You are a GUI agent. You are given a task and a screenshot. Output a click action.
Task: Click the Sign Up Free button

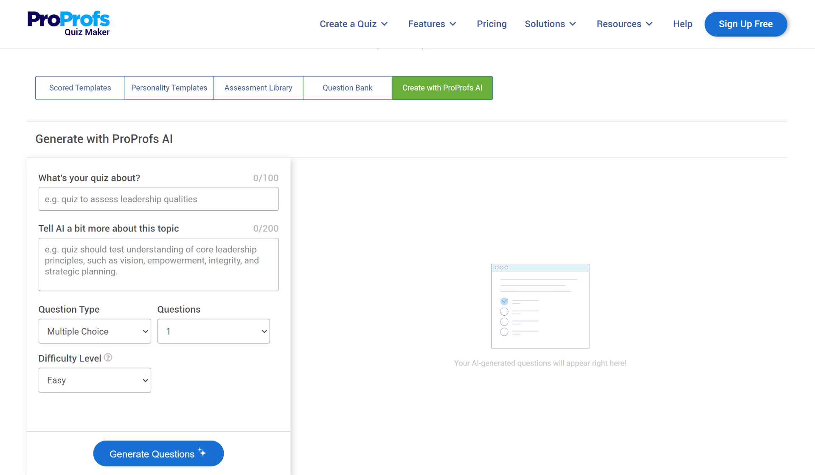(745, 24)
